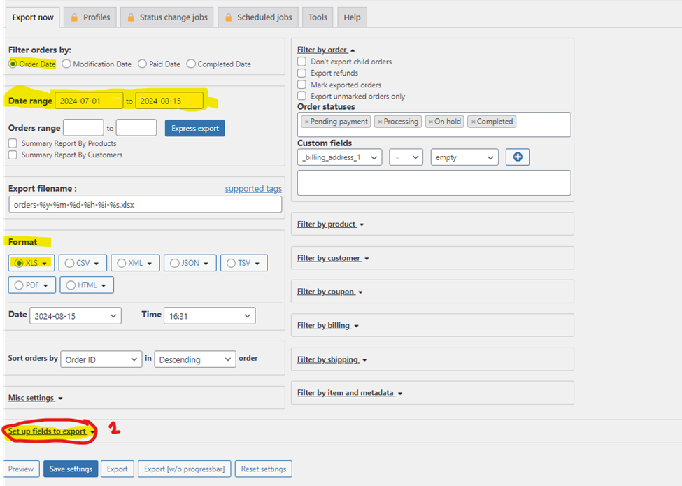Viewport: 682px width, 486px height.
Task: Remove the Completed status tag
Action: 474,122
